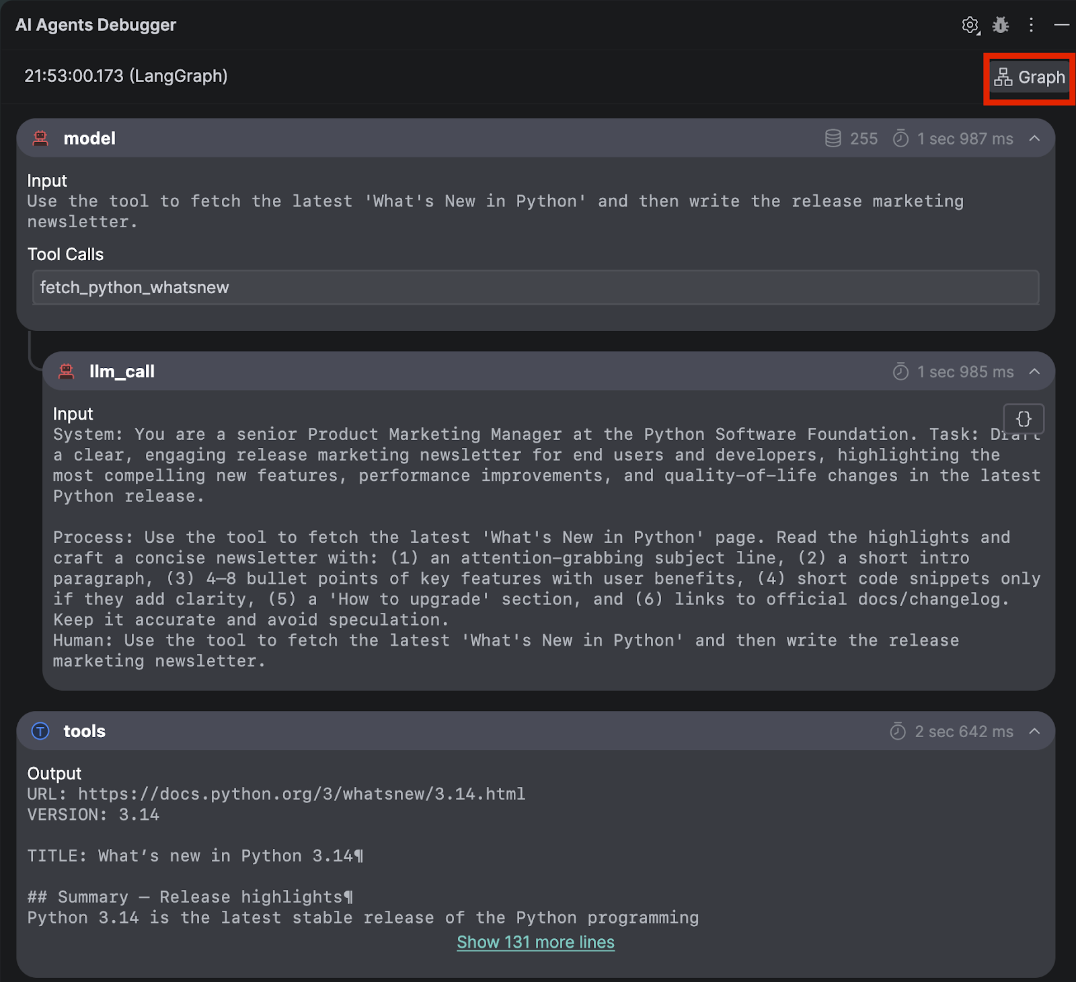Toggle raw JSON view with braces button
This screenshot has width=1076, height=982.
click(x=1023, y=419)
